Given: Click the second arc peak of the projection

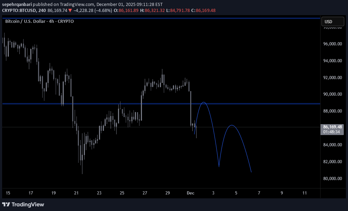Looking at the screenshot, I should (231, 125).
